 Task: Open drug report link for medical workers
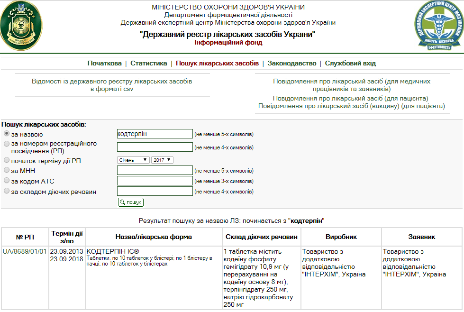point(352,85)
